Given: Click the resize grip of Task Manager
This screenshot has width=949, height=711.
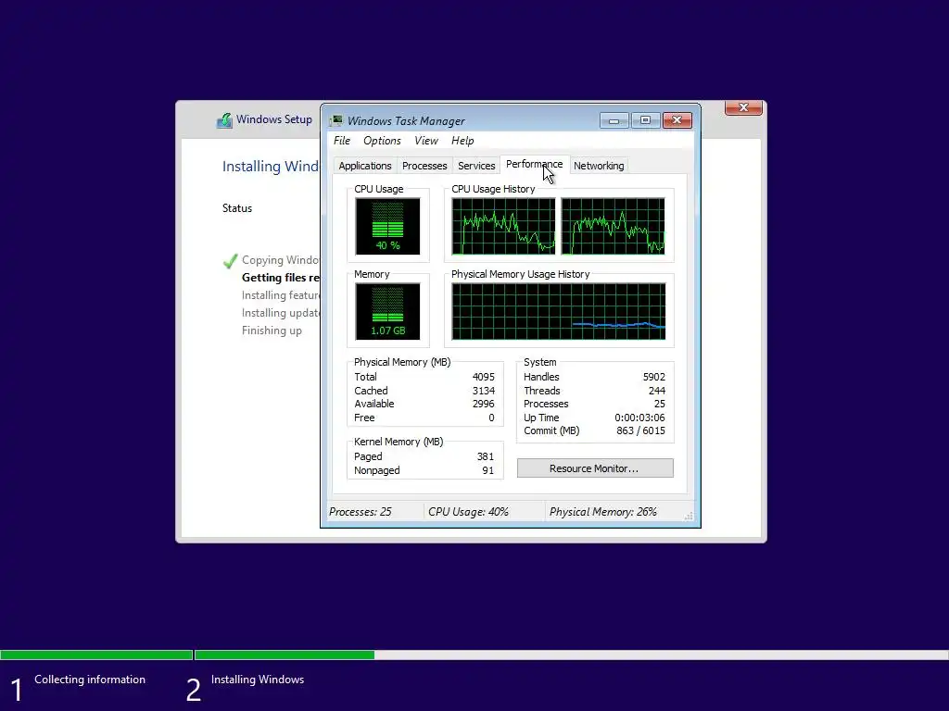Looking at the screenshot, I should [x=689, y=516].
